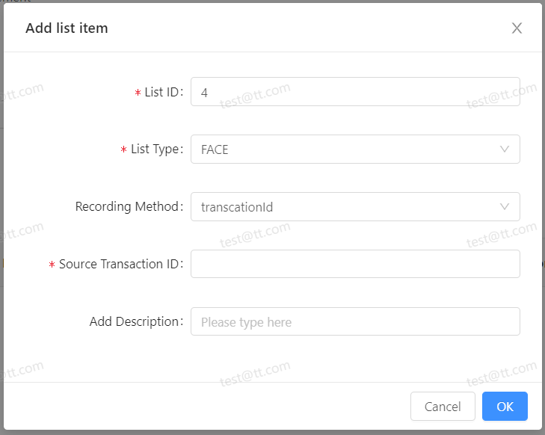The height and width of the screenshot is (435, 545).
Task: Click the "List ID" field label
Action: (161, 92)
